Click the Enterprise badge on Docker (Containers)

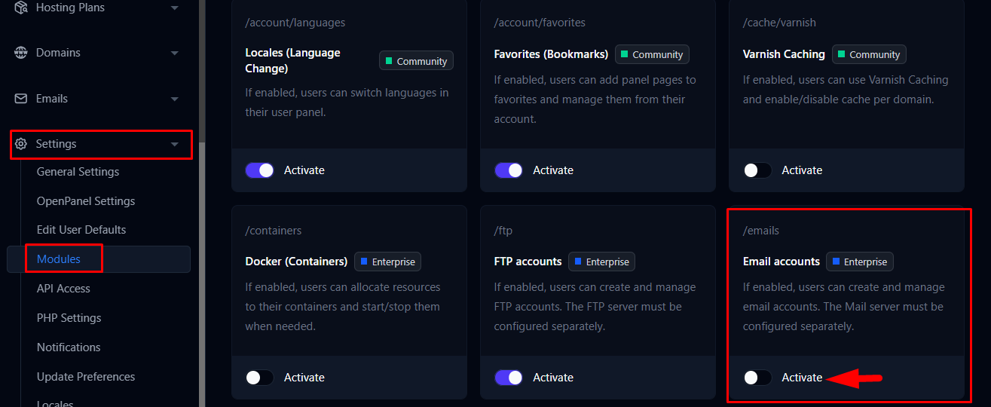(387, 262)
